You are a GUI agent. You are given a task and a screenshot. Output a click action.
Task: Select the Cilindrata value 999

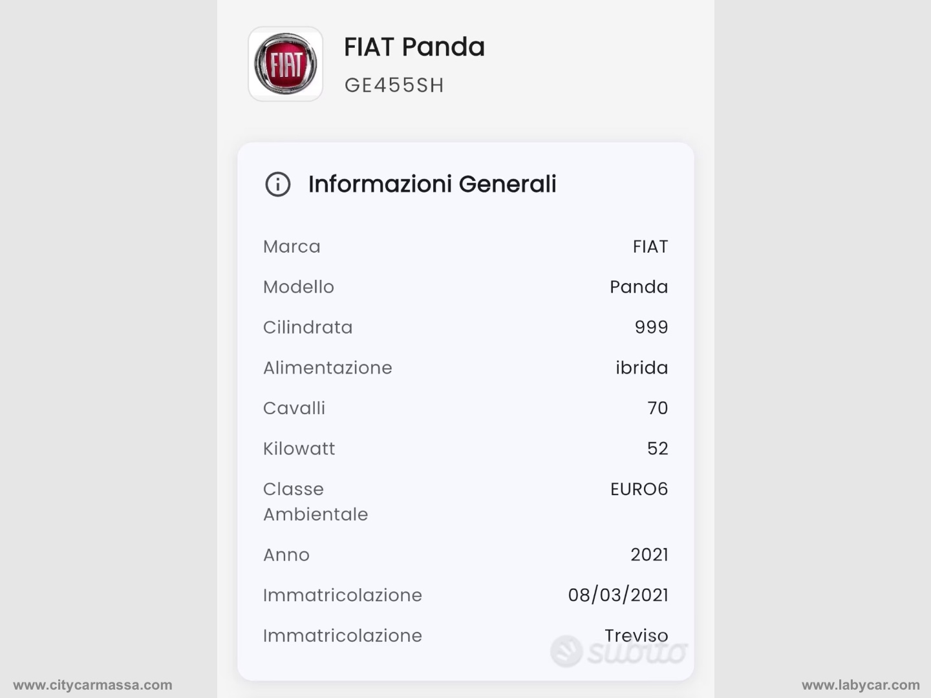650,327
